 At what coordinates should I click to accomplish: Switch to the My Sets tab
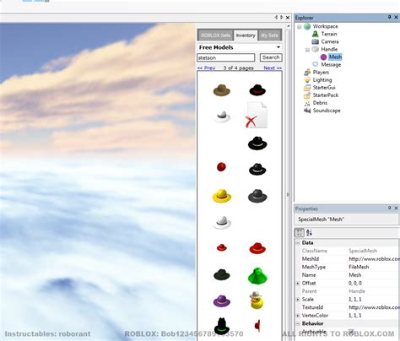click(x=269, y=35)
